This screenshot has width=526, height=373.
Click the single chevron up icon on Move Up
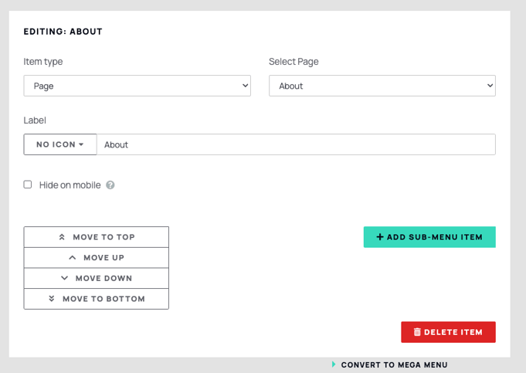72,258
